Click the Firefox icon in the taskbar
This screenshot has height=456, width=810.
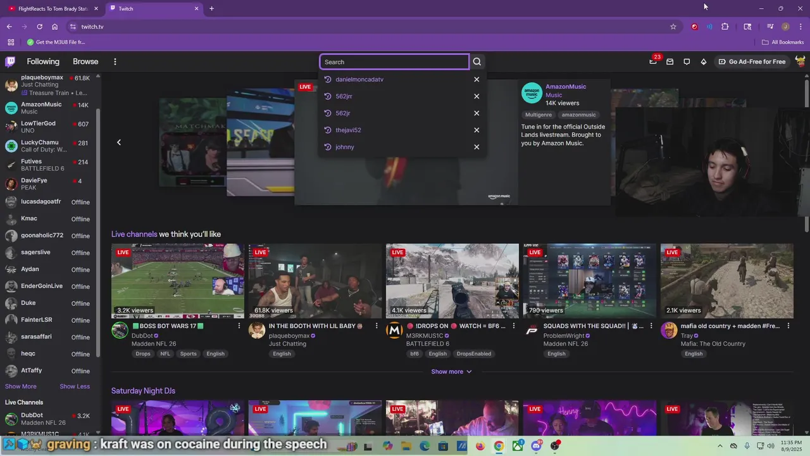(x=480, y=446)
